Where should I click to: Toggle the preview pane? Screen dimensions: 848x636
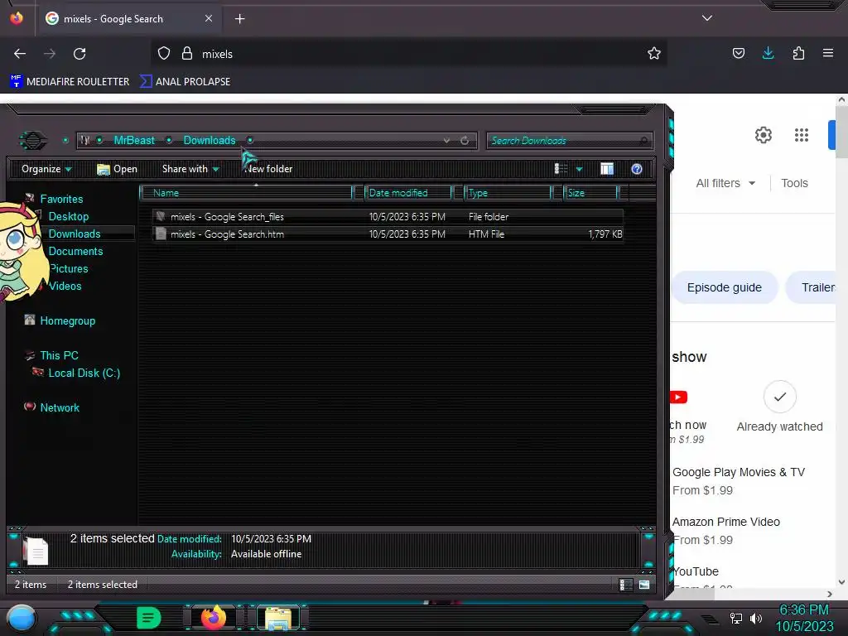pos(607,169)
